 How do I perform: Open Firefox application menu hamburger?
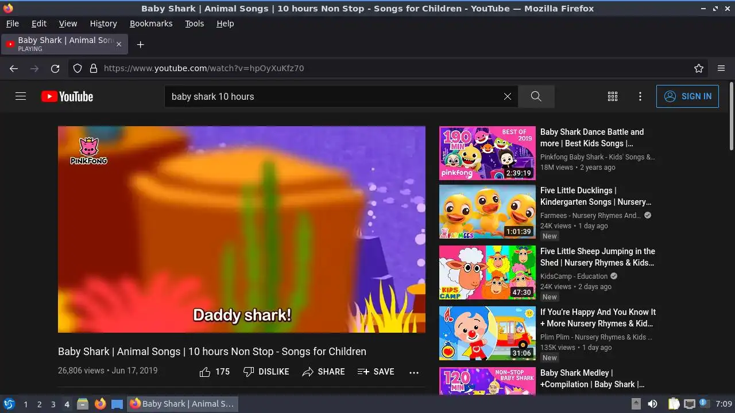721,68
